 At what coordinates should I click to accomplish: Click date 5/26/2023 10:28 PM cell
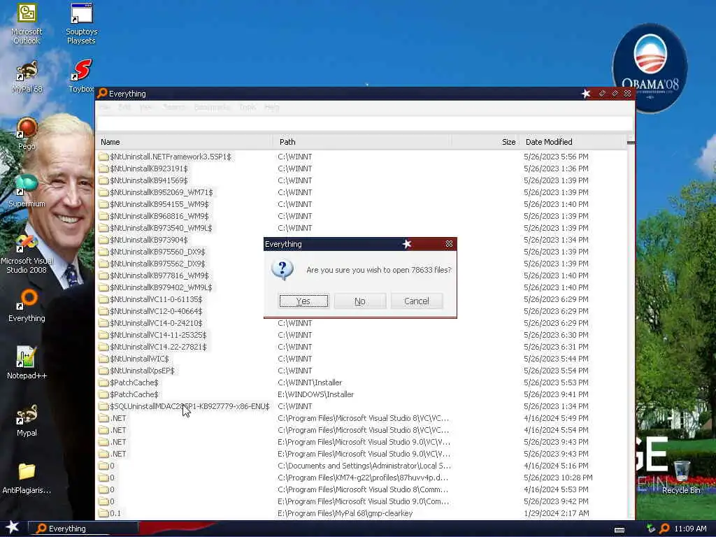(x=558, y=478)
